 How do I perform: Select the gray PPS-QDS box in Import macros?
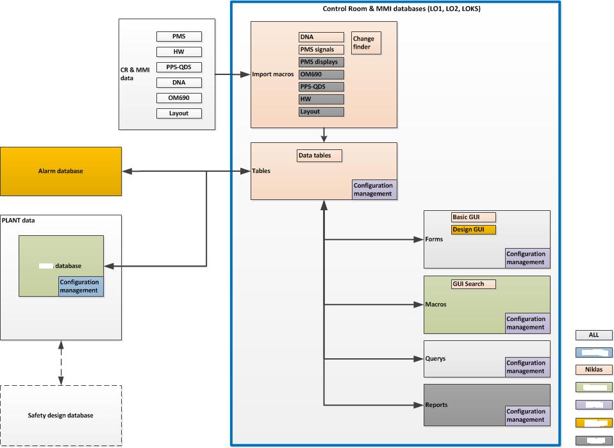(x=321, y=87)
